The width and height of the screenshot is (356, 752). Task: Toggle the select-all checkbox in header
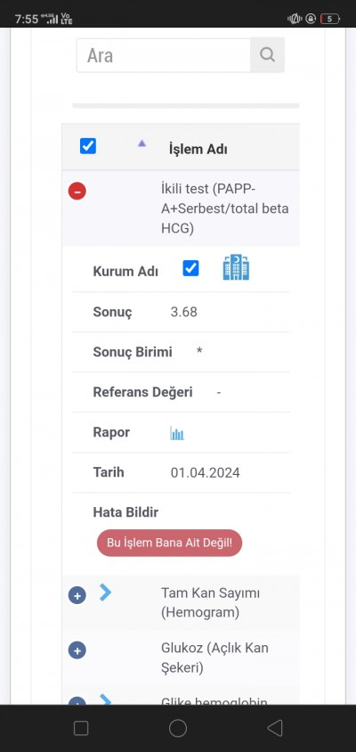click(x=88, y=146)
